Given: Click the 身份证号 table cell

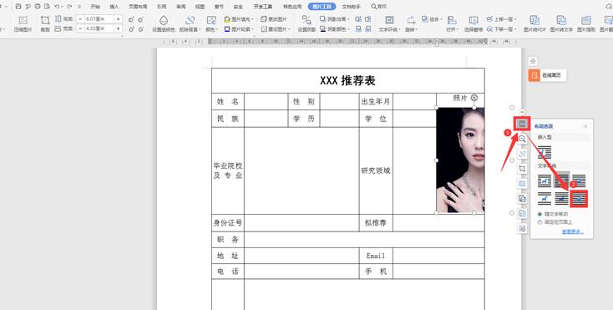Looking at the screenshot, I should [227, 223].
